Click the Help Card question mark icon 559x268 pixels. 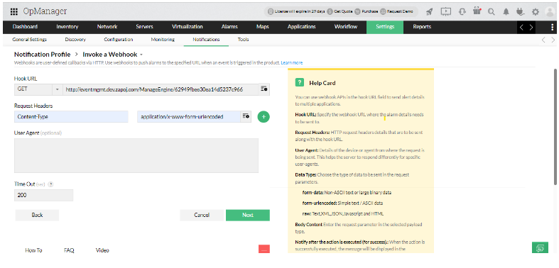(300, 82)
